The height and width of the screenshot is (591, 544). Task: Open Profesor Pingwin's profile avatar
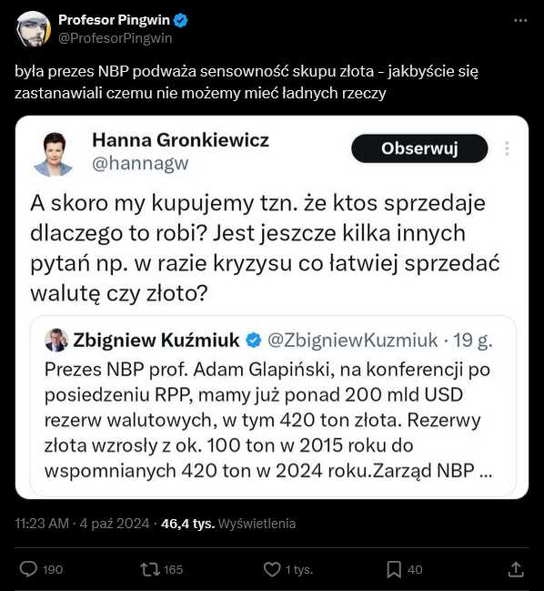click(x=33, y=29)
